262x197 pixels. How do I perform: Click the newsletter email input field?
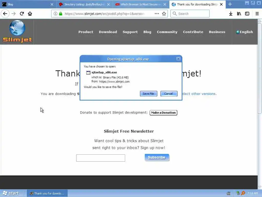pos(101,158)
